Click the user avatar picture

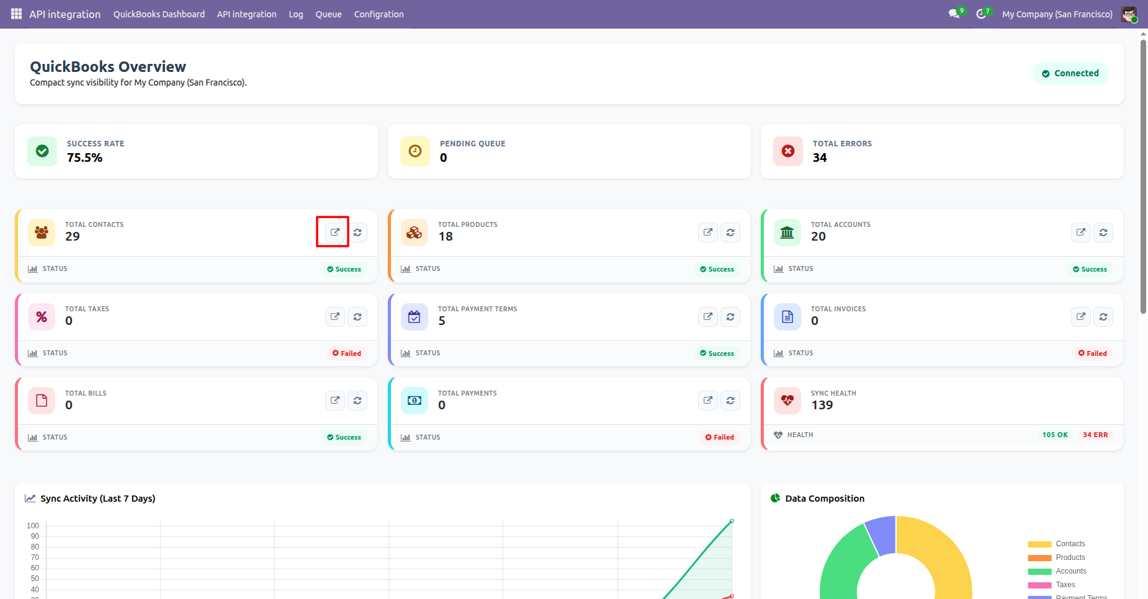1129,14
